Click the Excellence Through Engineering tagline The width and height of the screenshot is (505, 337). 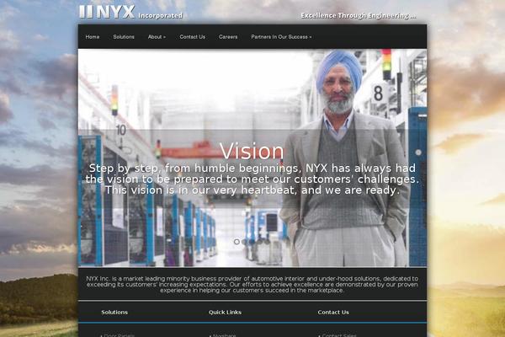359,15
